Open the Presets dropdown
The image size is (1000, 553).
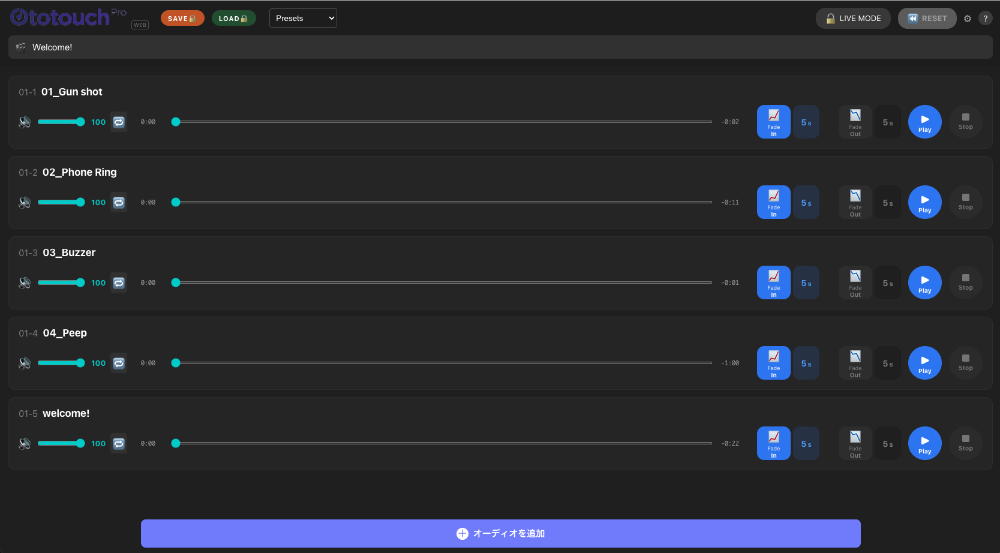point(303,18)
